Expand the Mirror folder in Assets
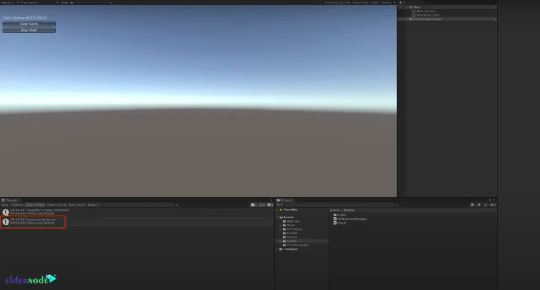 (281, 225)
